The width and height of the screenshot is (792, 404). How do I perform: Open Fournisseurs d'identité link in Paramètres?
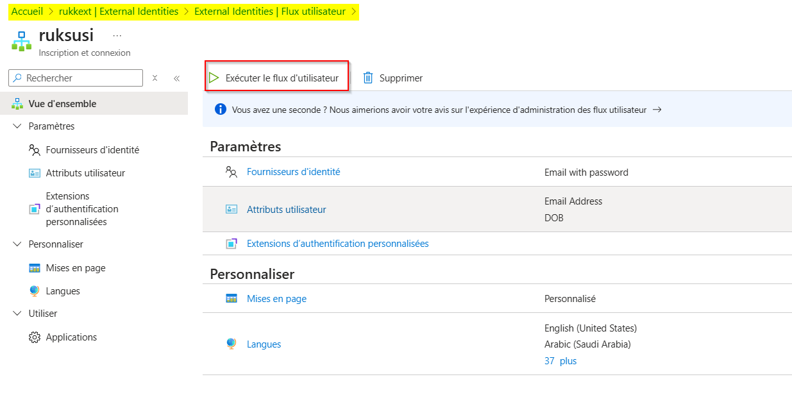[294, 172]
